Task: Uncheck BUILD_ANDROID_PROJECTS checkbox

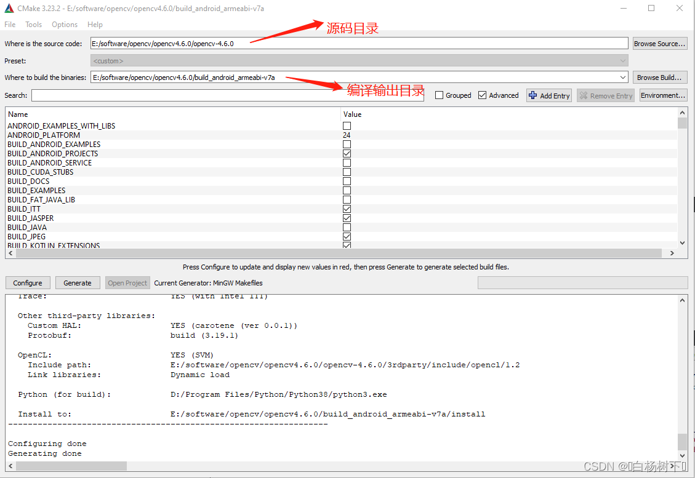Action: pyautogui.click(x=347, y=154)
